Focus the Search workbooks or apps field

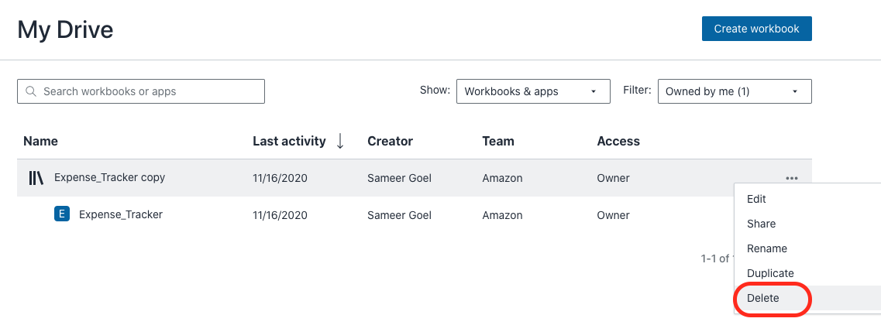147,91
